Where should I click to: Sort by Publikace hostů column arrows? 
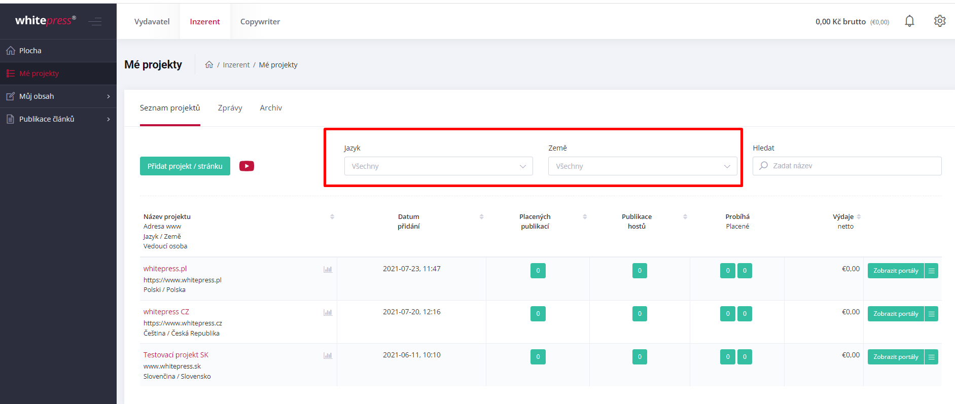[685, 216]
